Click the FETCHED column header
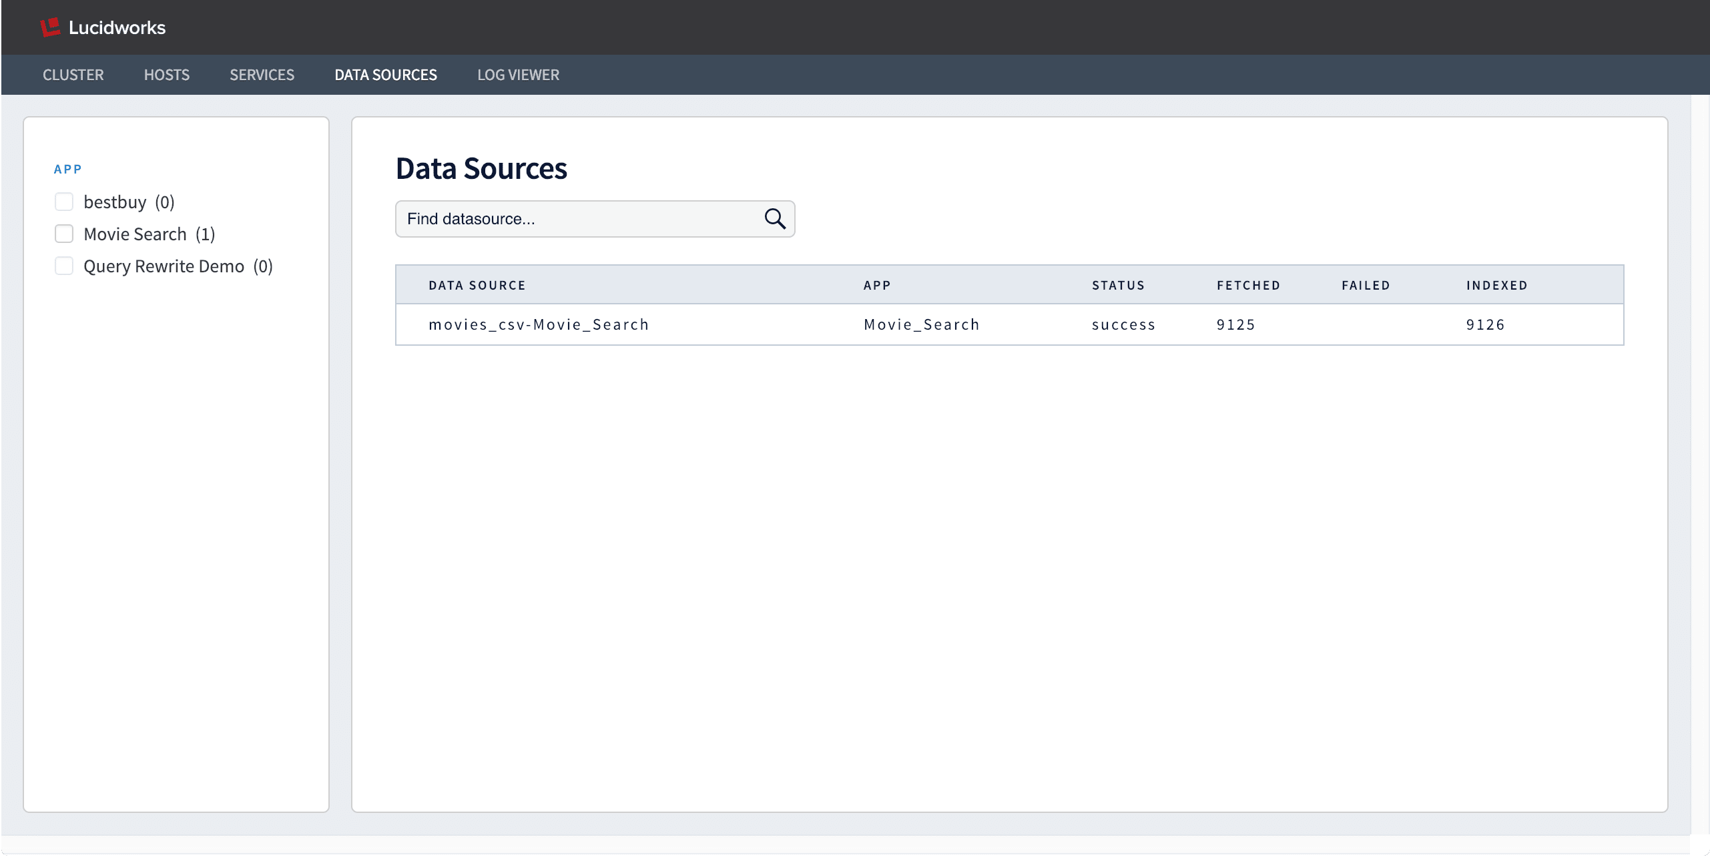The image size is (1710, 857). (x=1248, y=284)
